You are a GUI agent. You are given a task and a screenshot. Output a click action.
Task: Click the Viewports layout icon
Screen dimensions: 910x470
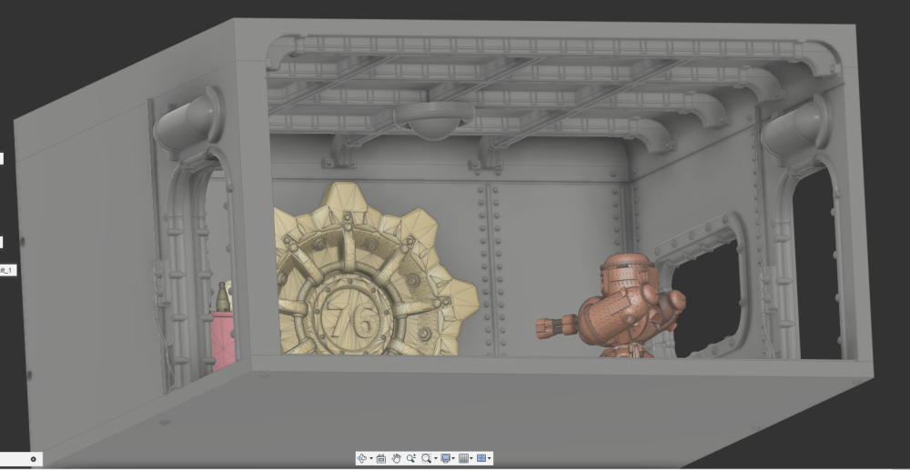tap(481, 458)
